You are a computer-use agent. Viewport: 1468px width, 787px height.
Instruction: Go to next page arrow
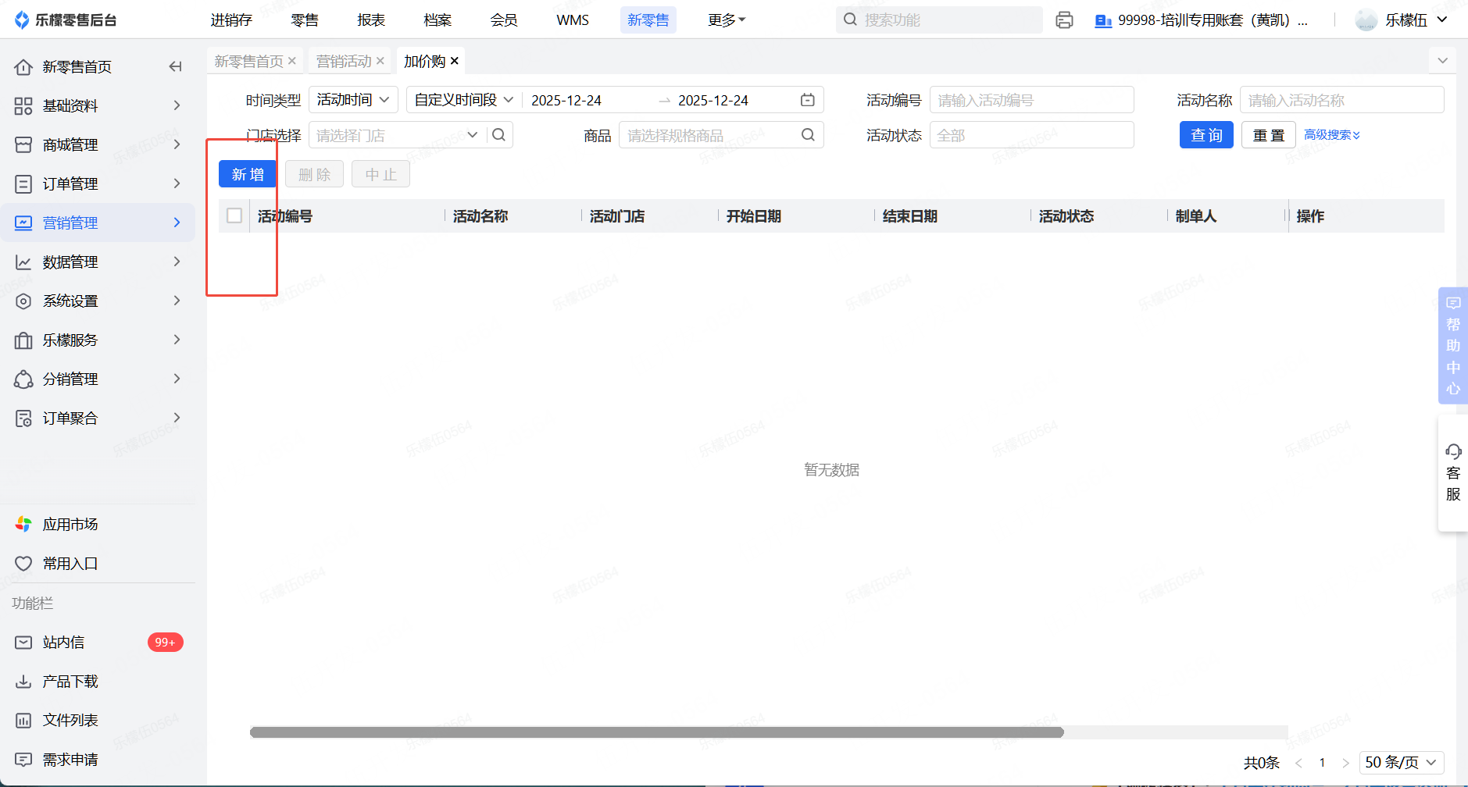click(1345, 763)
